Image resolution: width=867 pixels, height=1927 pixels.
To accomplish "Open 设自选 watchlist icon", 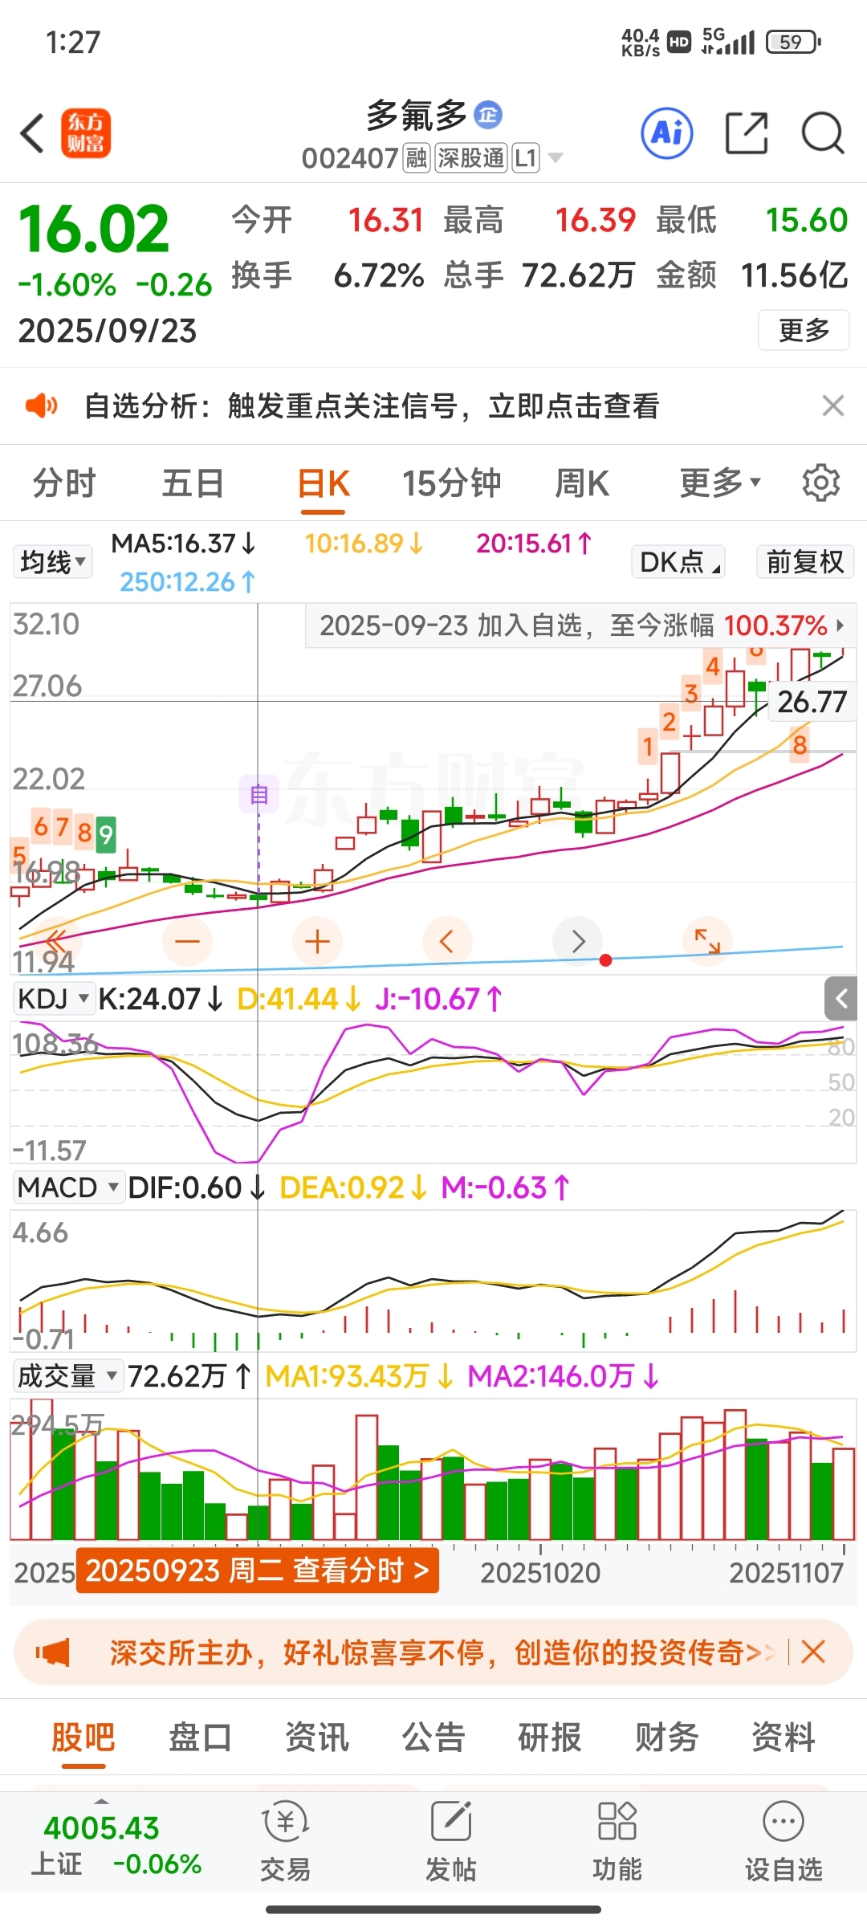I will (784, 1842).
